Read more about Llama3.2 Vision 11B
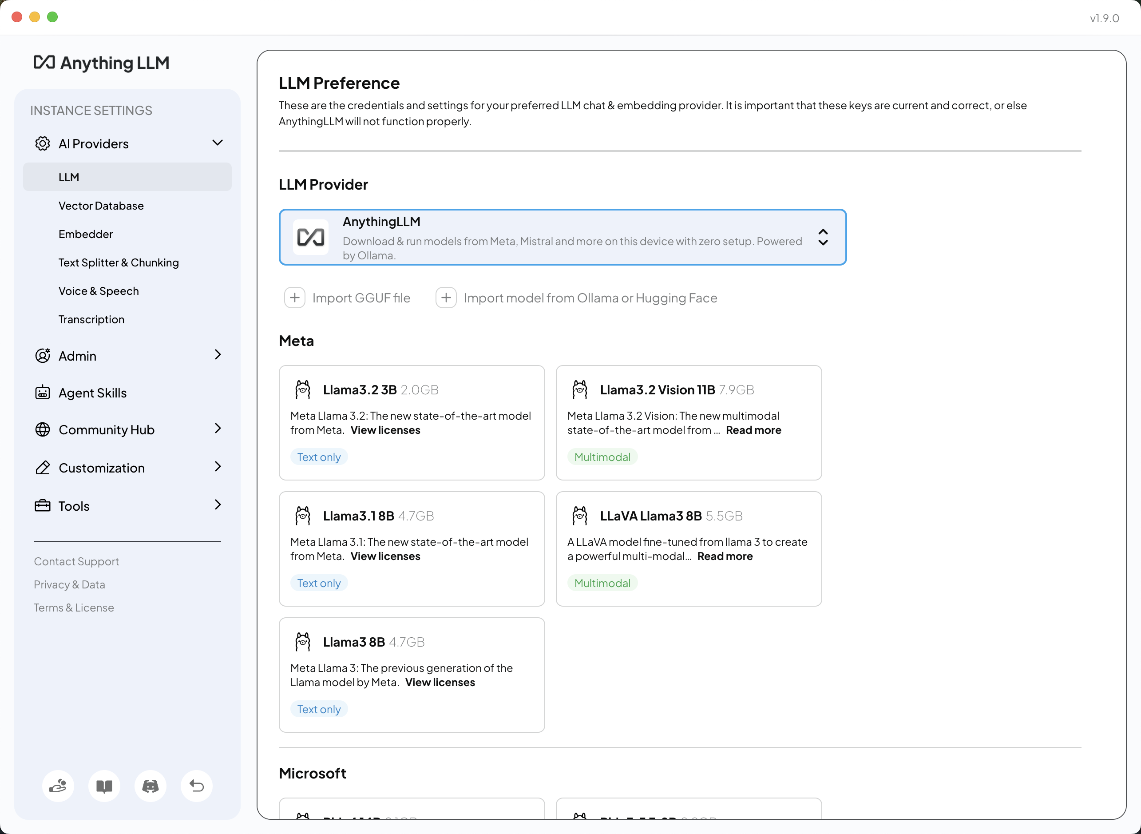 (753, 430)
